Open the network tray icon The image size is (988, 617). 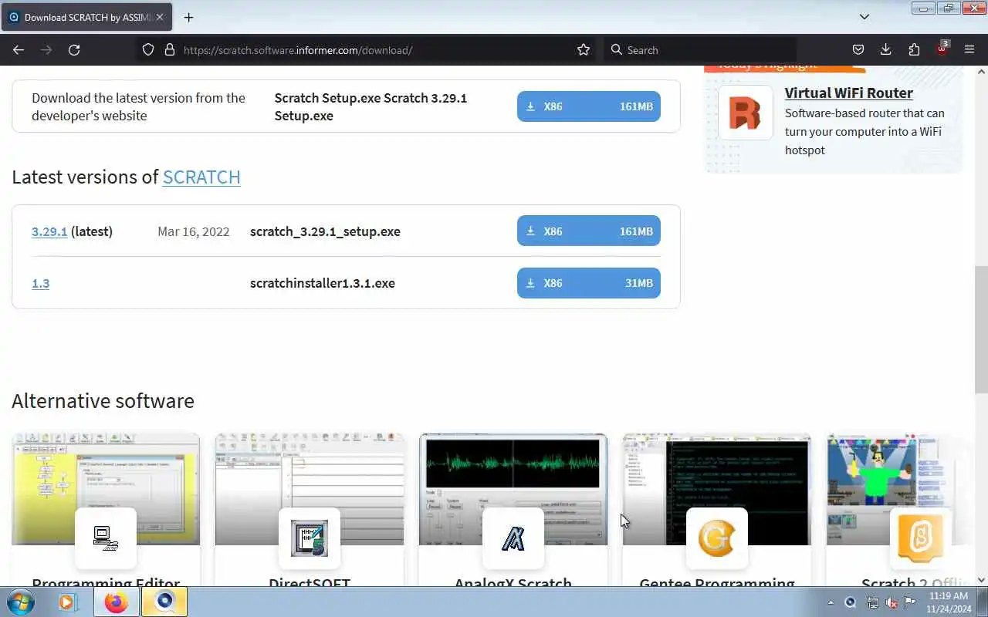pos(872,602)
